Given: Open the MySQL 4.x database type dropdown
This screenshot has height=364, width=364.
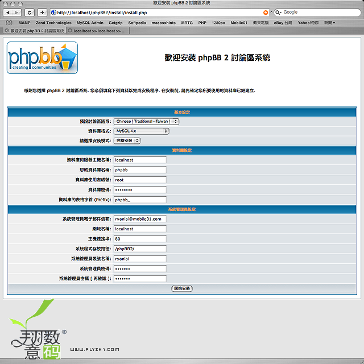Looking at the screenshot, I should 142,131.
